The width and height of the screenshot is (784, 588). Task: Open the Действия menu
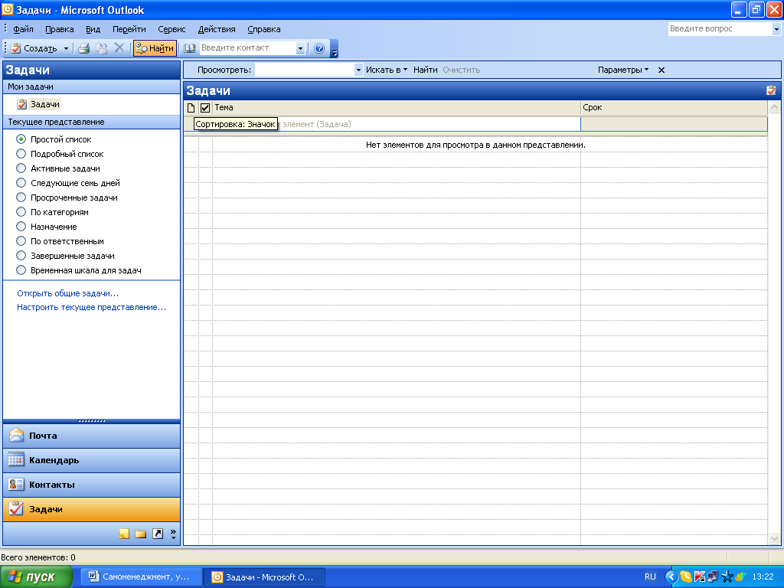click(x=217, y=29)
